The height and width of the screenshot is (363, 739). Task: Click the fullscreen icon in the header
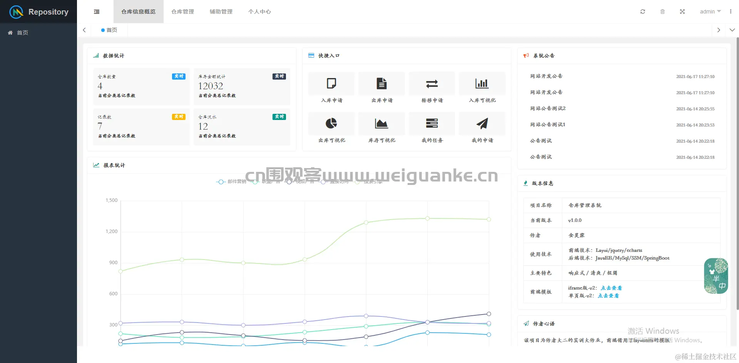682,12
